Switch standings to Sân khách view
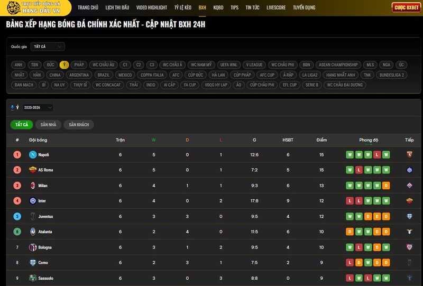The width and height of the screenshot is (423, 286). coord(79,125)
